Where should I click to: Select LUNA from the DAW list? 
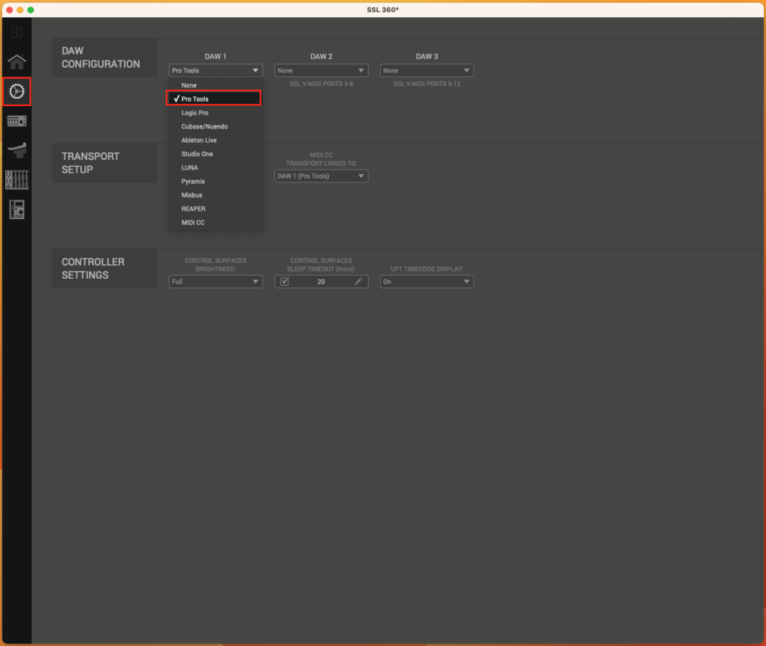[x=215, y=167]
